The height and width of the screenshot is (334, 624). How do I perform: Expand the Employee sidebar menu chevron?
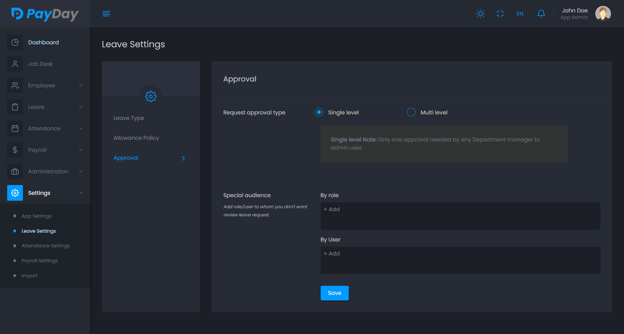click(x=81, y=85)
